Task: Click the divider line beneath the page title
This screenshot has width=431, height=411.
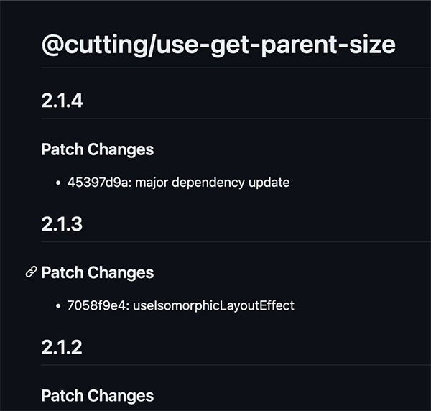Action: click(236, 68)
